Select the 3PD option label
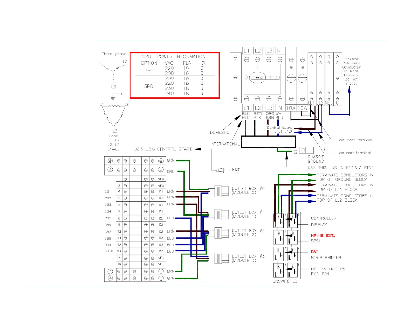 (x=149, y=86)
